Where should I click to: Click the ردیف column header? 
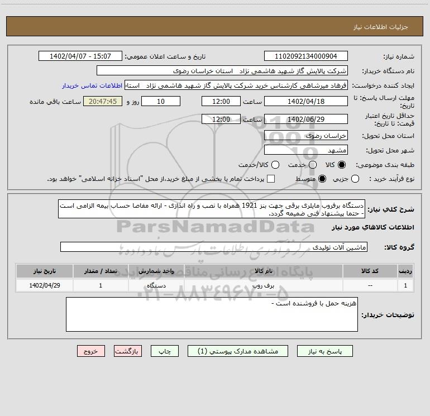tap(405, 271)
